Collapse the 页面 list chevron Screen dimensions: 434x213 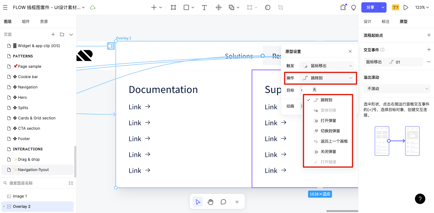click(x=71, y=35)
